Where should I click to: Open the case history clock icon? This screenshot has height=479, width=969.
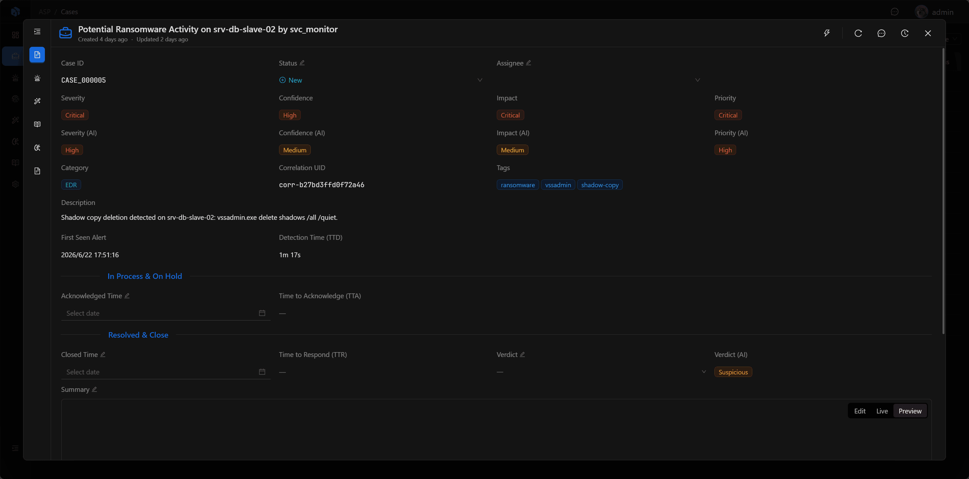905,33
